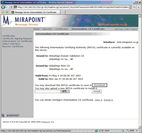Stop loading with the red X icon
The width and height of the screenshot is (142, 133).
coord(138,7)
